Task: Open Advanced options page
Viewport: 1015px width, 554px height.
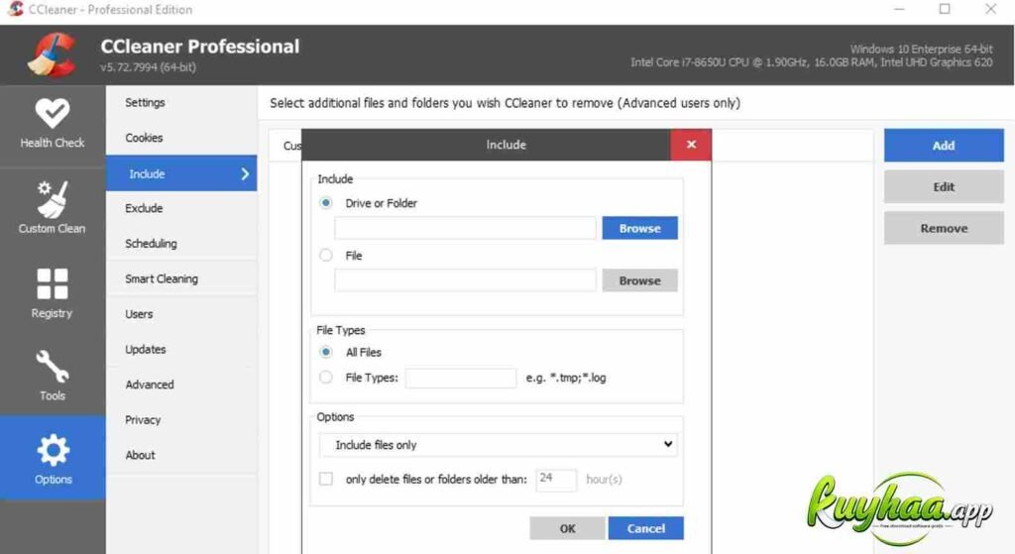Action: tap(150, 385)
